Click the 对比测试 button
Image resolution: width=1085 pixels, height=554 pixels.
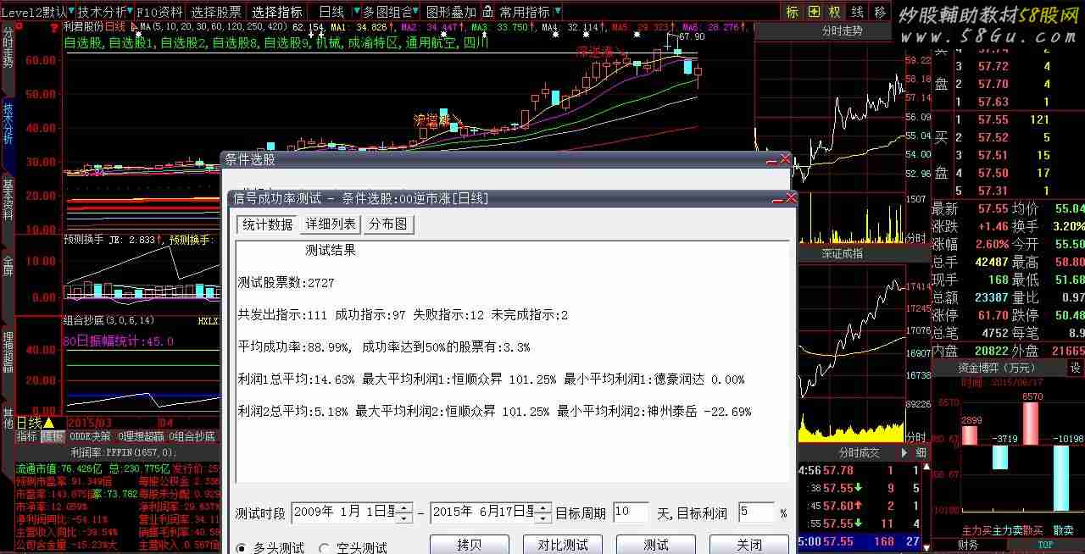(x=563, y=545)
